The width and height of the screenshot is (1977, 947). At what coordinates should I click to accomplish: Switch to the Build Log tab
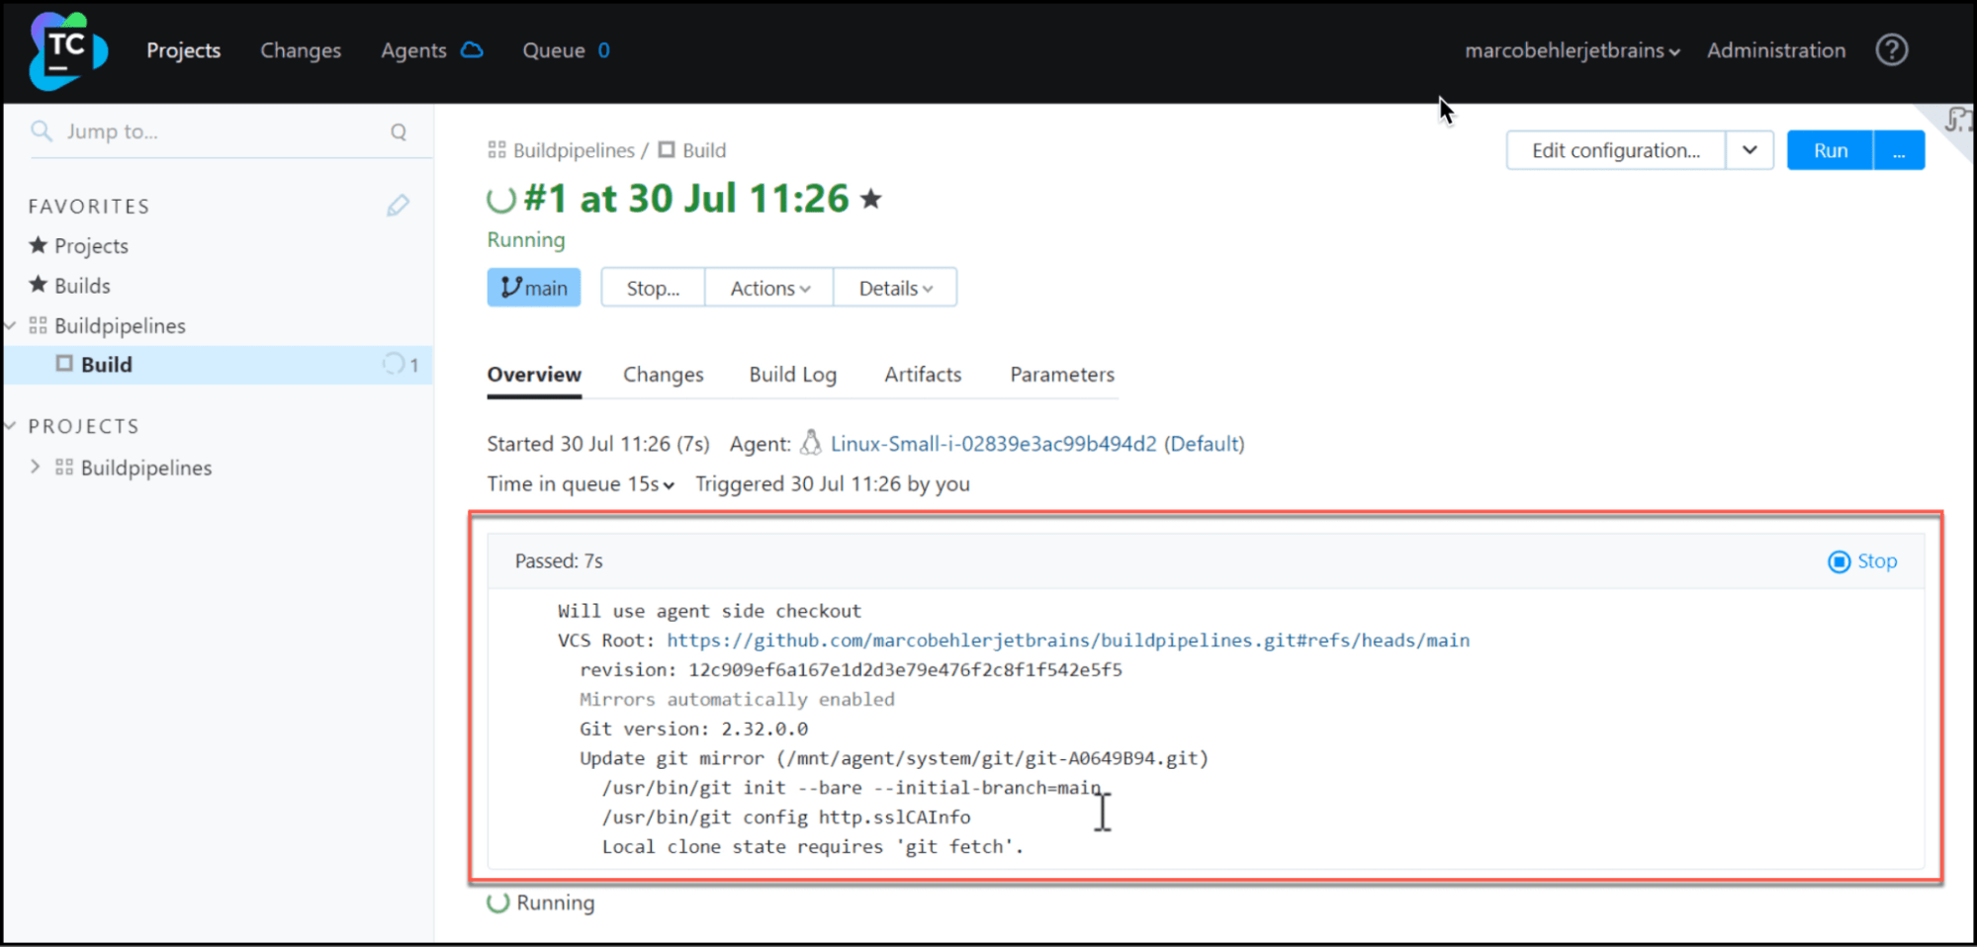[x=792, y=375]
